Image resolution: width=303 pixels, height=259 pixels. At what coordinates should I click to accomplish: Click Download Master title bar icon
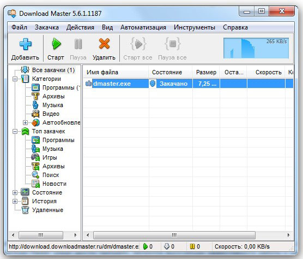[x=12, y=14]
